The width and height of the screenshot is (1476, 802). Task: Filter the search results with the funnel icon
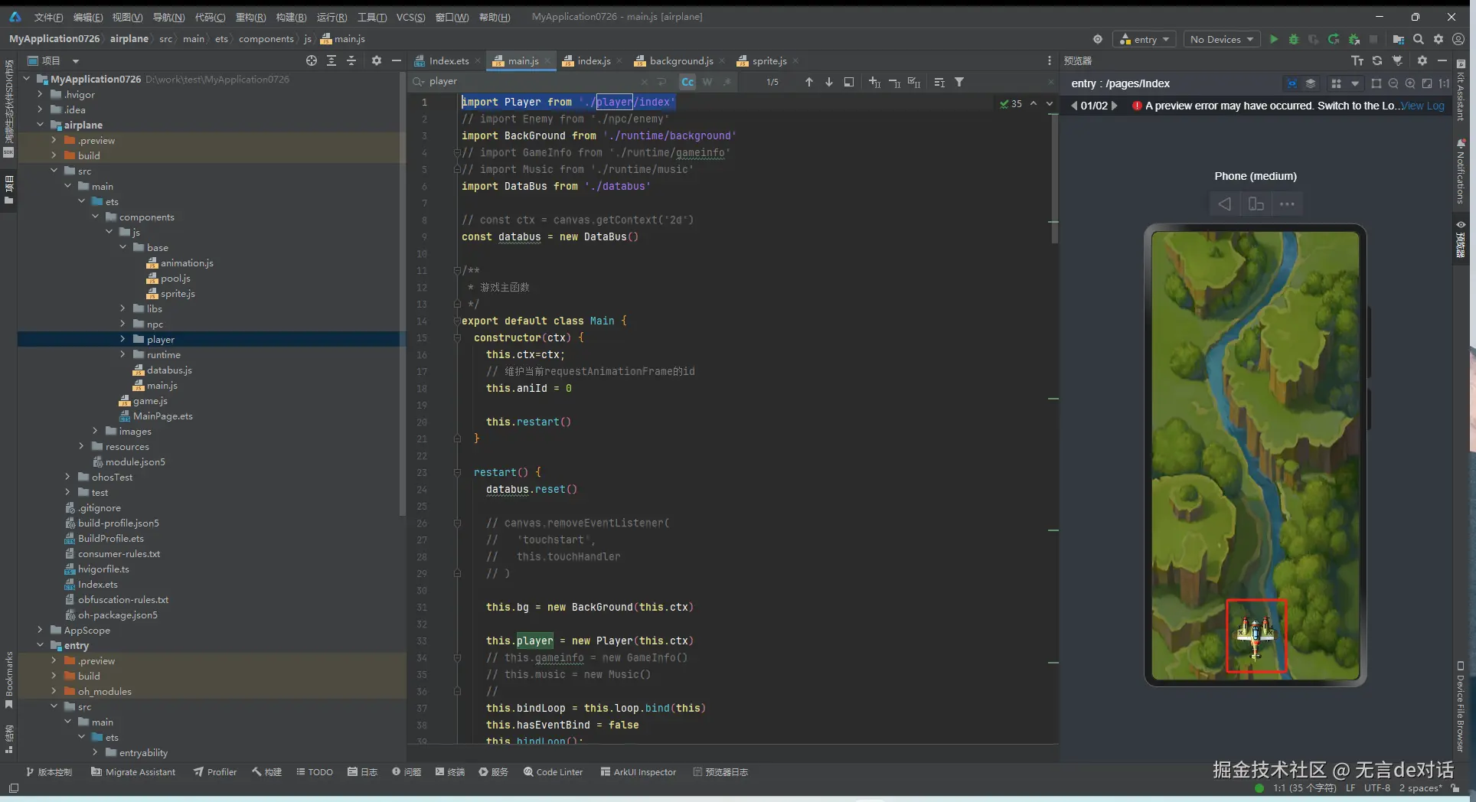tap(959, 82)
